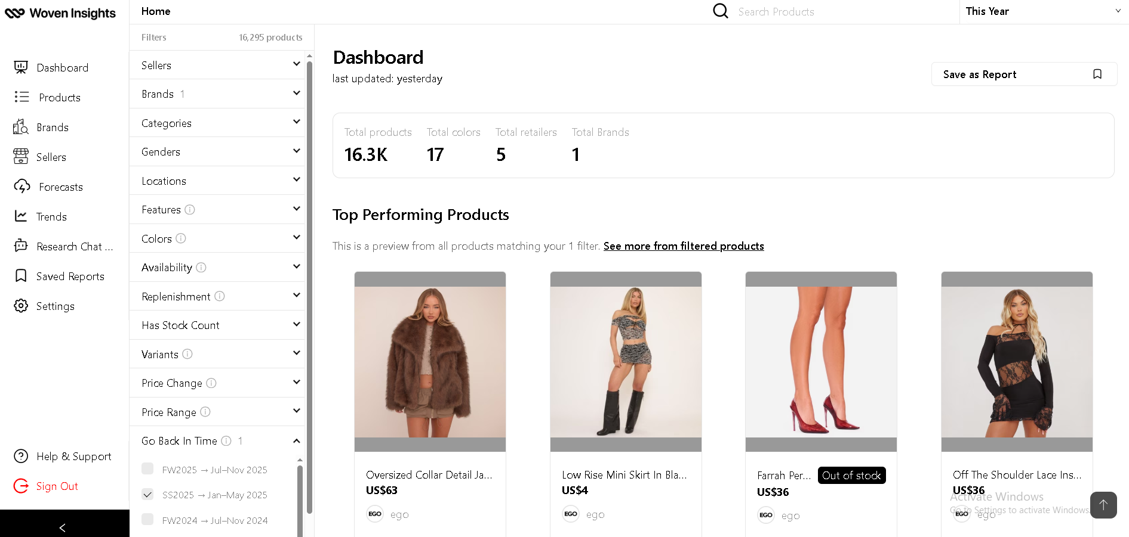Click the Woven Insights logo

point(60,13)
